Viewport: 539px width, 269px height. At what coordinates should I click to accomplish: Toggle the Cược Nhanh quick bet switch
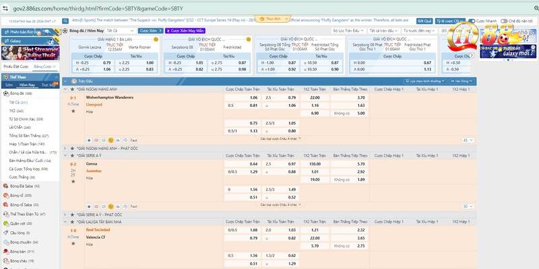coord(472,21)
